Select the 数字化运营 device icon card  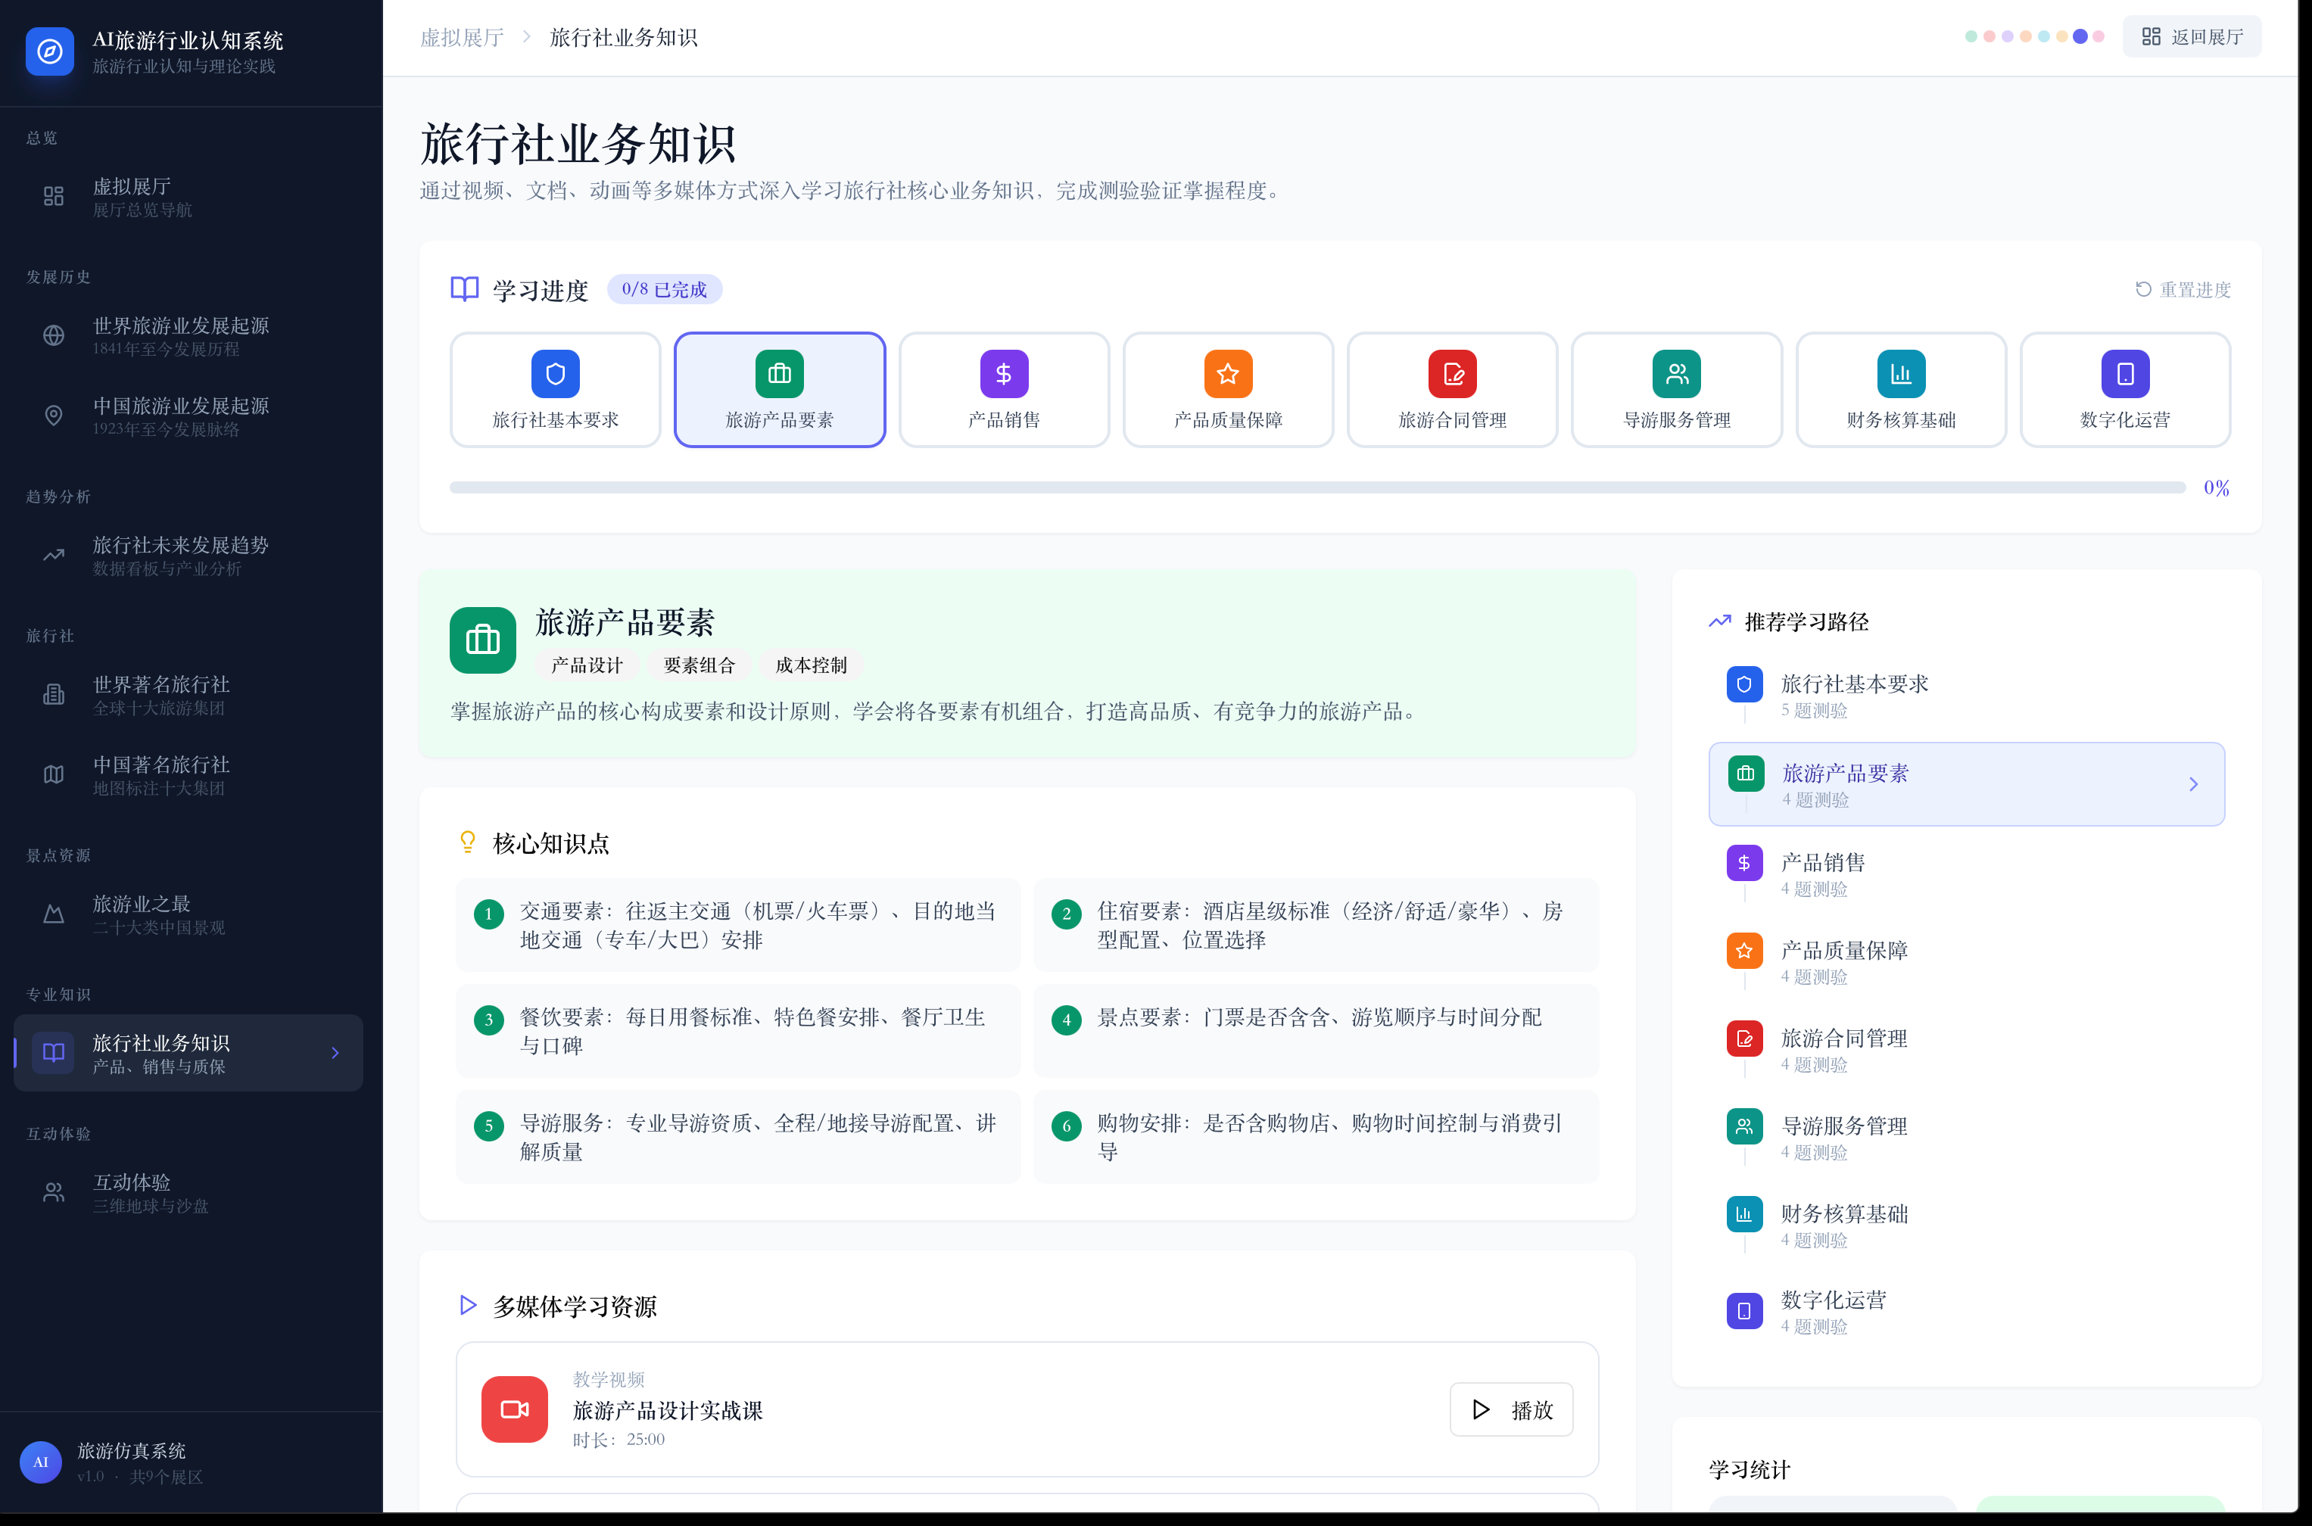pyautogui.click(x=2124, y=389)
